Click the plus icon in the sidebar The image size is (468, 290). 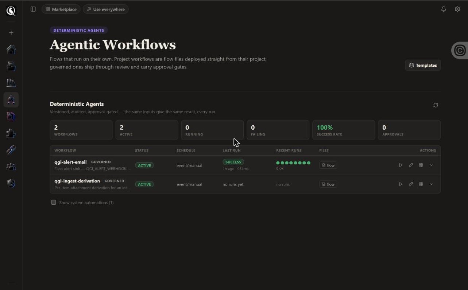tap(11, 33)
